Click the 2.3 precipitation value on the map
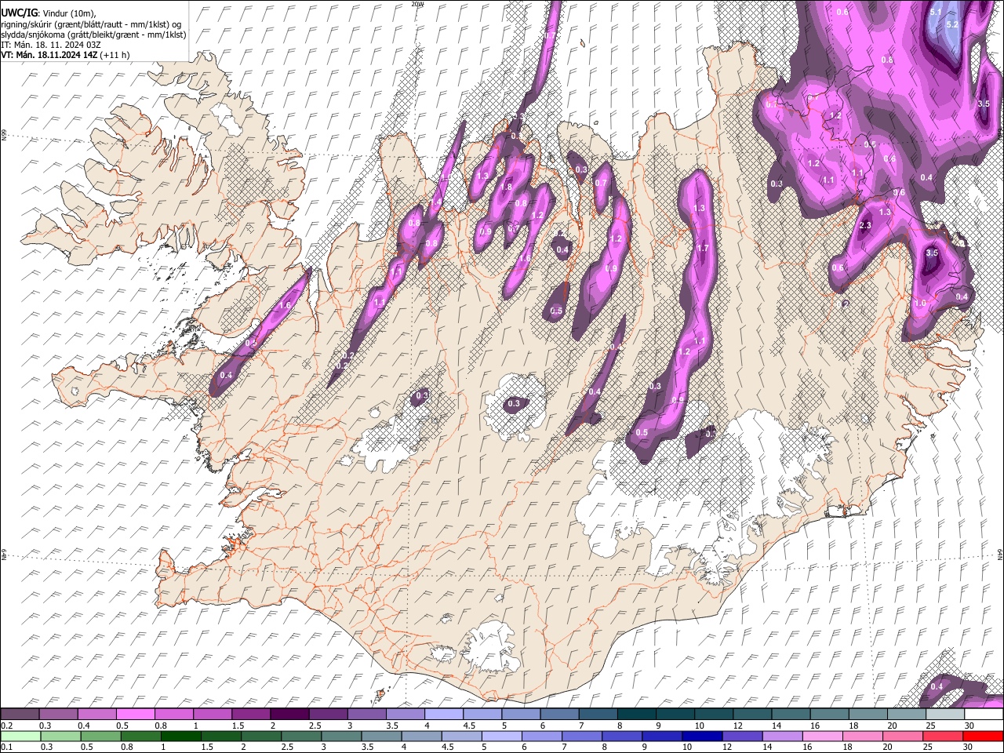Screen dimensions: 1004x753 865,226
